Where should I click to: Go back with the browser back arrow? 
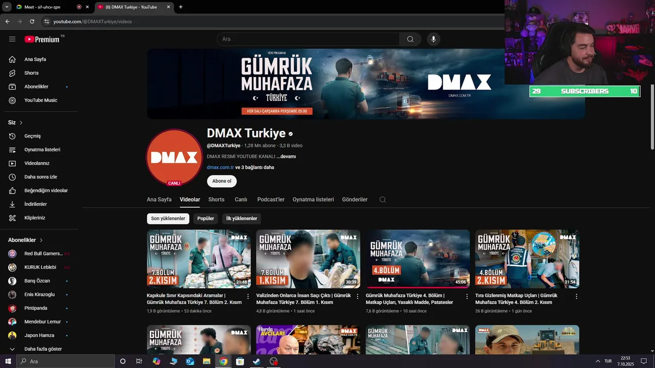point(7,21)
